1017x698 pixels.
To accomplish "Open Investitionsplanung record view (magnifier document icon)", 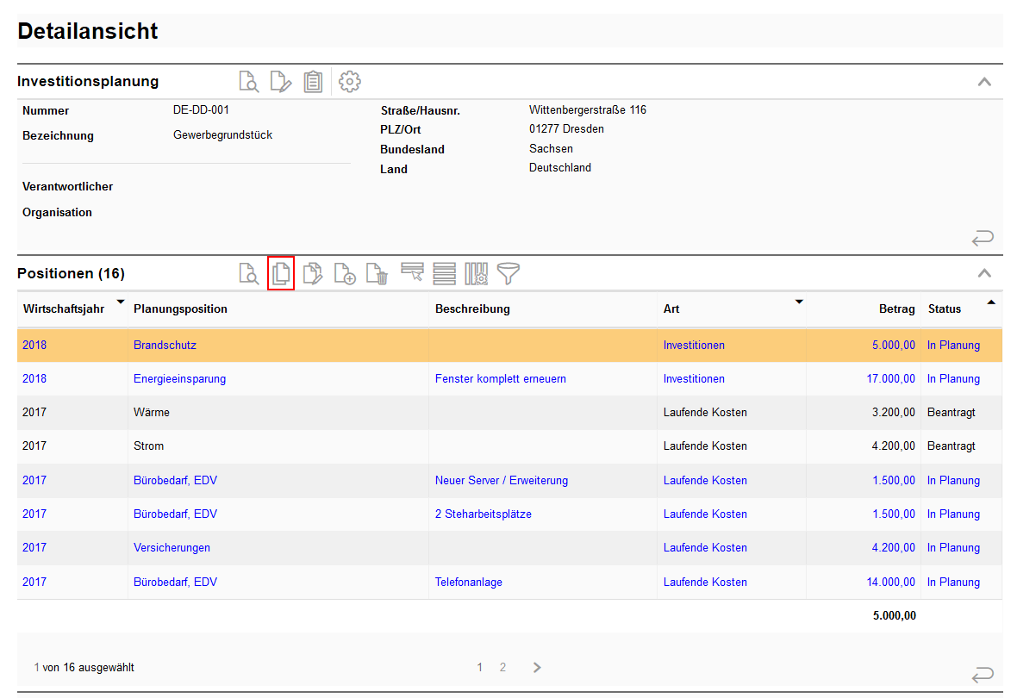I will pyautogui.click(x=249, y=82).
